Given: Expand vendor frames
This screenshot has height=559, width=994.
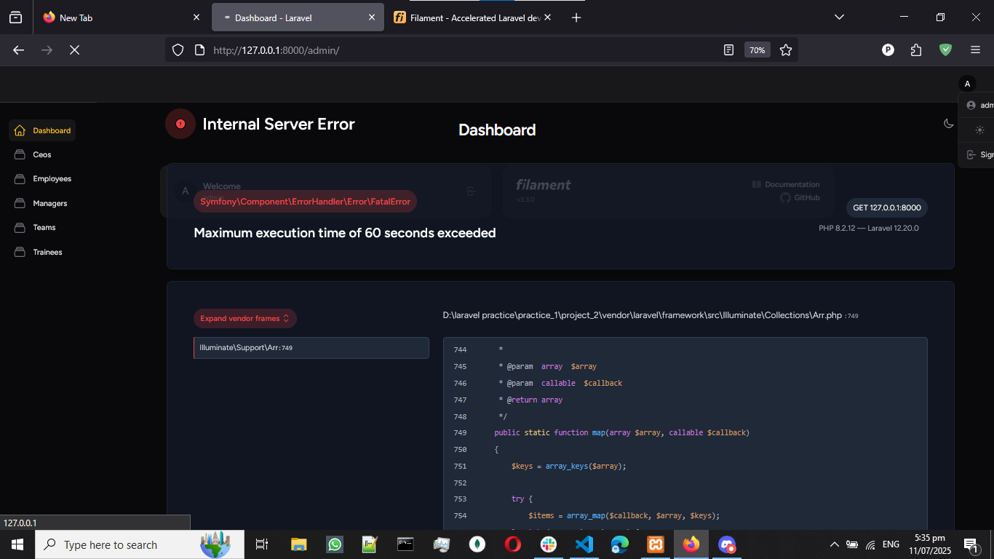Looking at the screenshot, I should click(x=244, y=318).
